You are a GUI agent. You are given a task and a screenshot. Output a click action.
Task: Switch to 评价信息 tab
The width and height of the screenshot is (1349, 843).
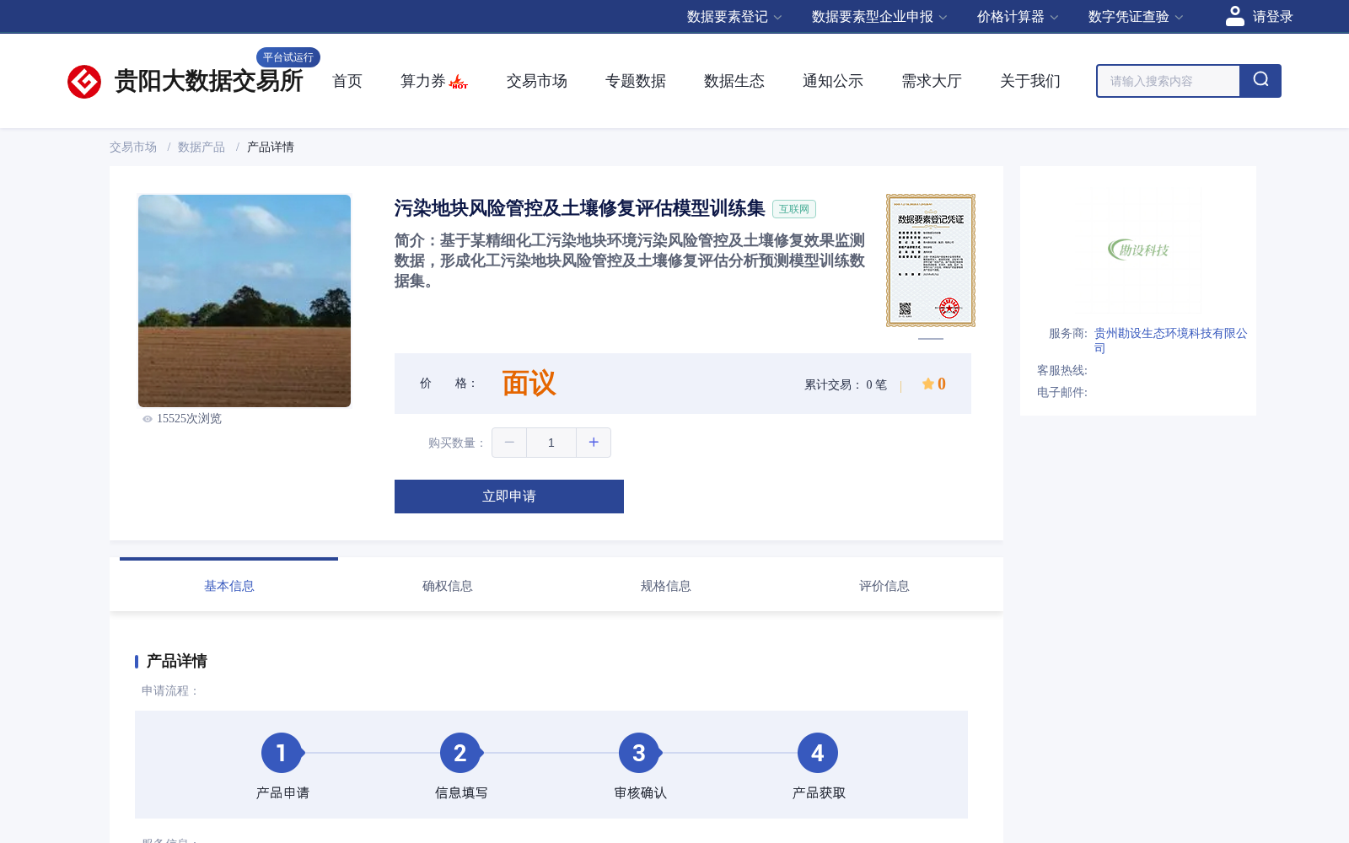coord(884,585)
